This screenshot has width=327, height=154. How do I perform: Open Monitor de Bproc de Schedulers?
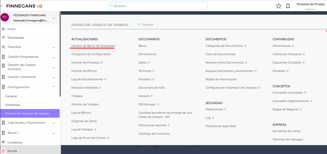(x=93, y=46)
